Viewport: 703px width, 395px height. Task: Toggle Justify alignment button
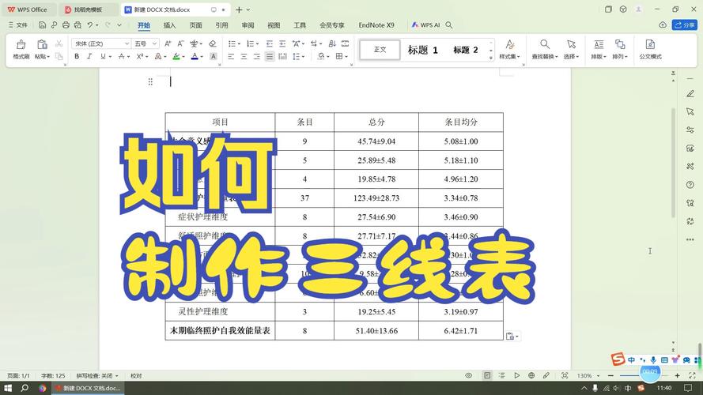[x=270, y=56]
